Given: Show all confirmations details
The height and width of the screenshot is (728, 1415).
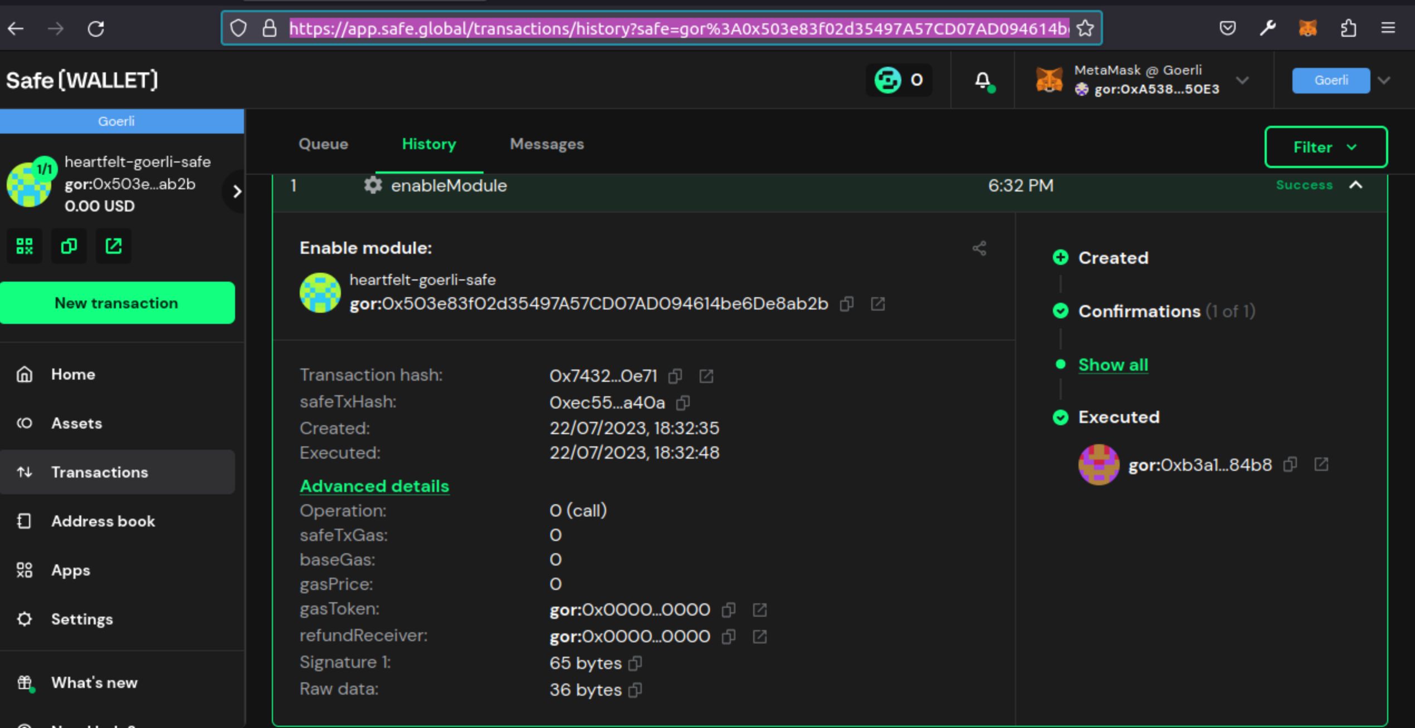Looking at the screenshot, I should (x=1111, y=364).
